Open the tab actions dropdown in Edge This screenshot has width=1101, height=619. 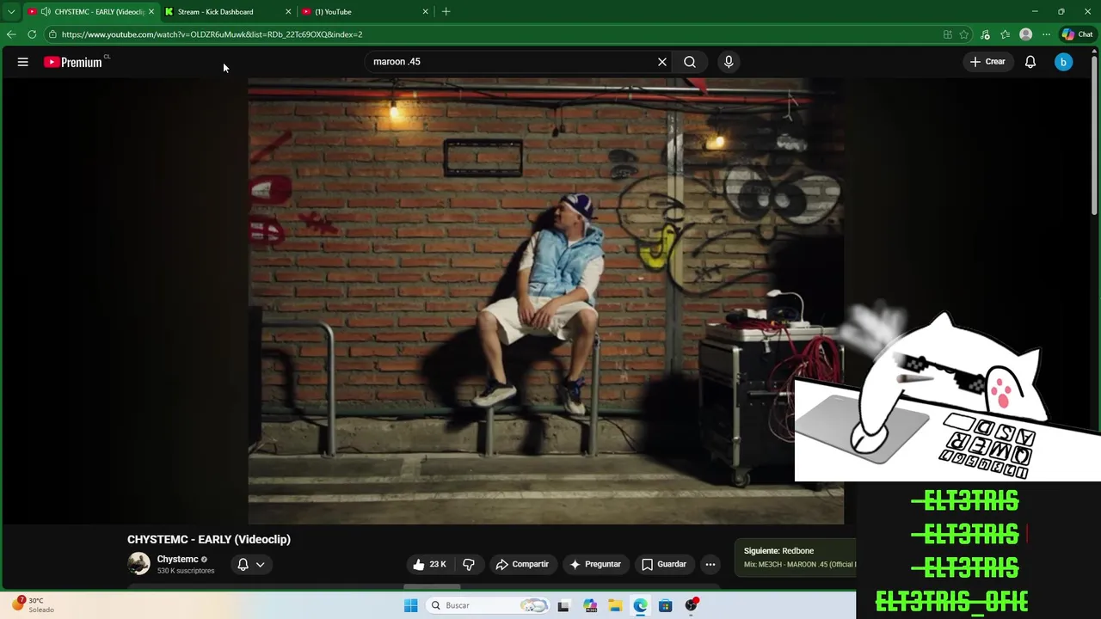(11, 12)
